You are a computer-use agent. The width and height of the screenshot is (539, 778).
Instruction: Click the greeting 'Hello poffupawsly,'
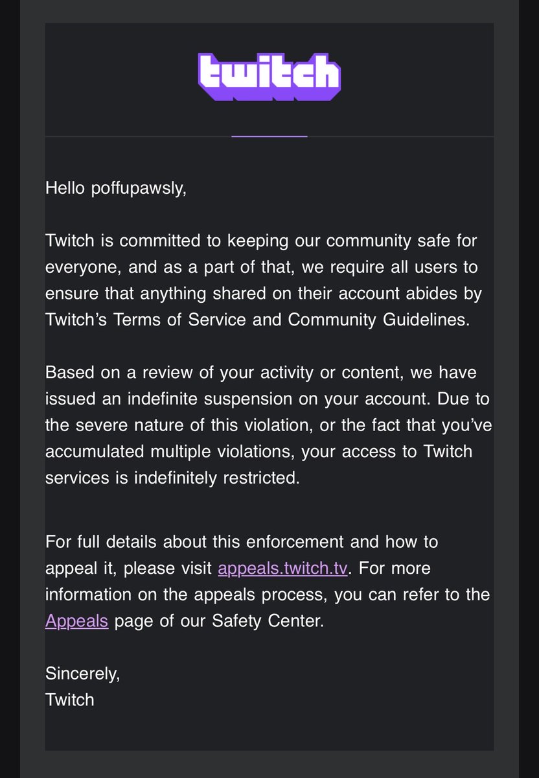pos(116,189)
